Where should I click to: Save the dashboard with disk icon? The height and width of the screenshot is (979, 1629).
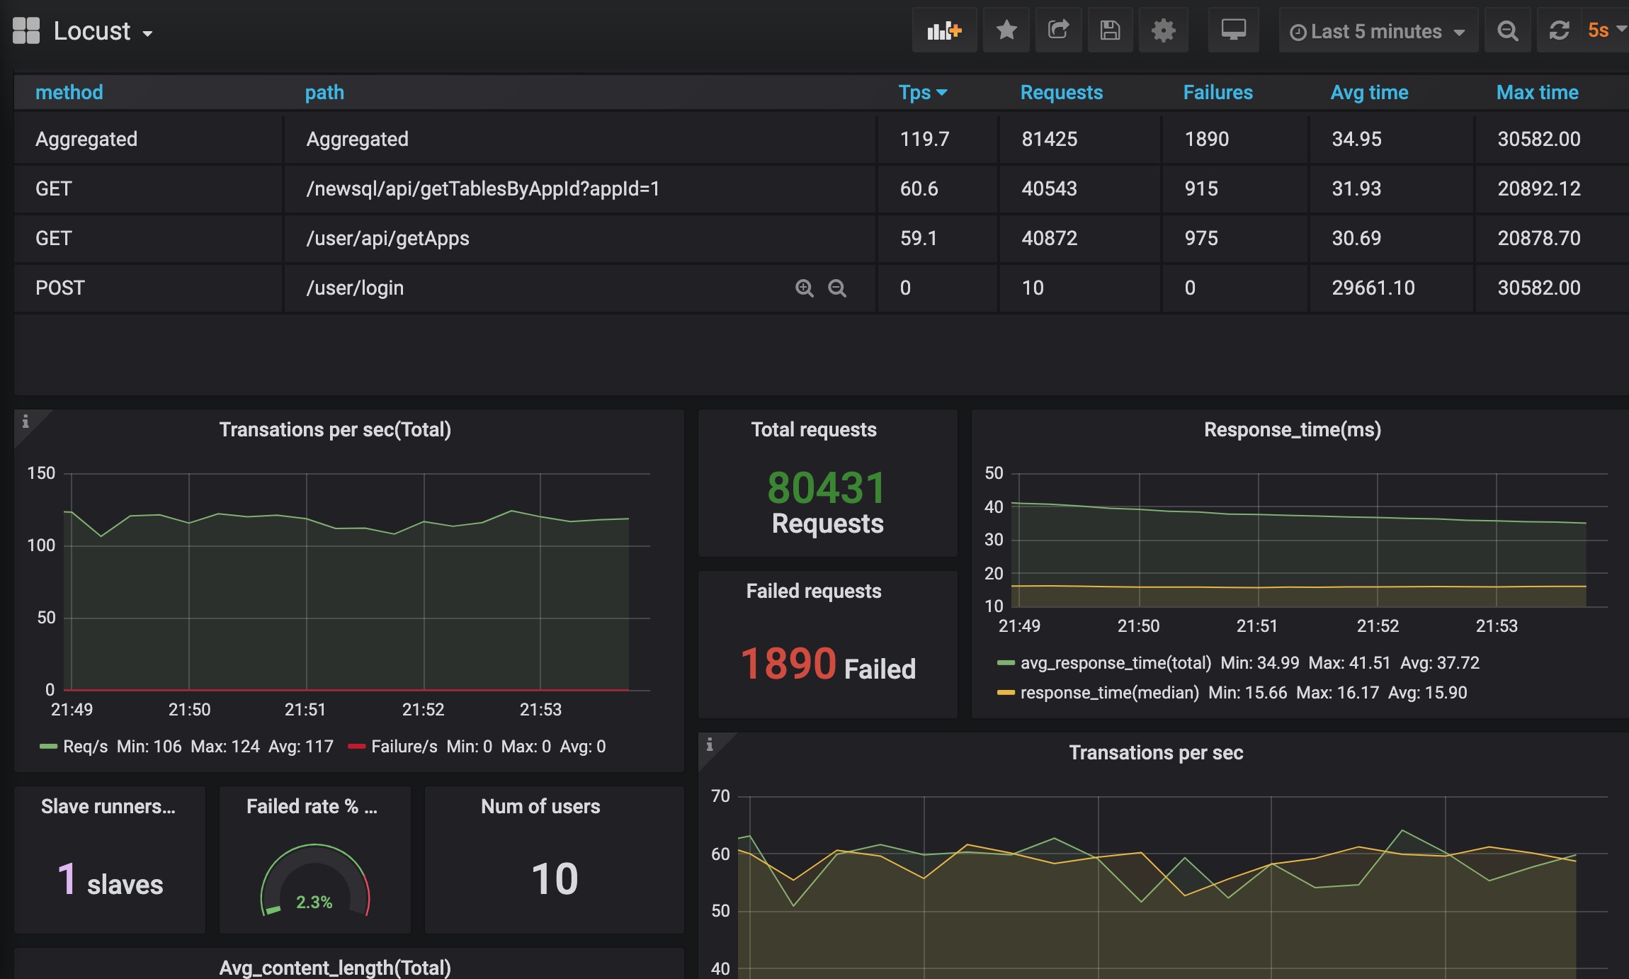(x=1110, y=30)
